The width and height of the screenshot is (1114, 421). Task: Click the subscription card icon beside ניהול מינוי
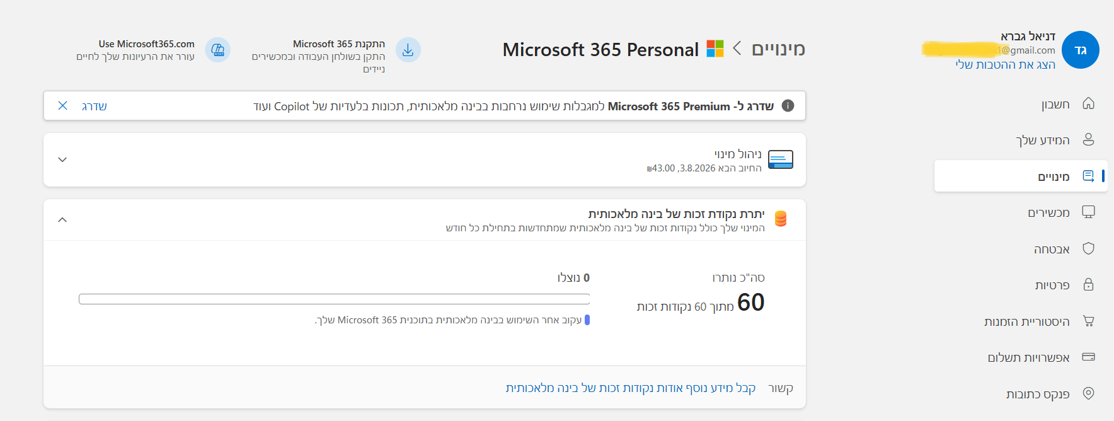tap(781, 159)
